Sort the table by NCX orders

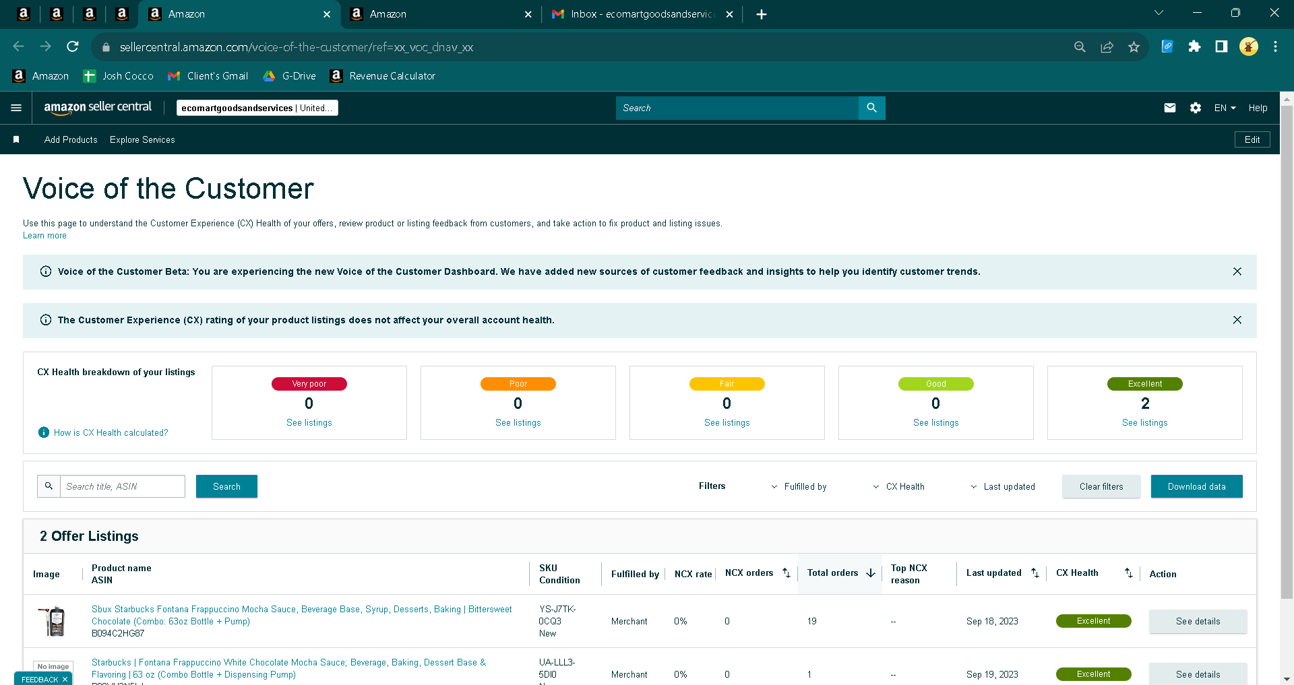[x=786, y=573]
